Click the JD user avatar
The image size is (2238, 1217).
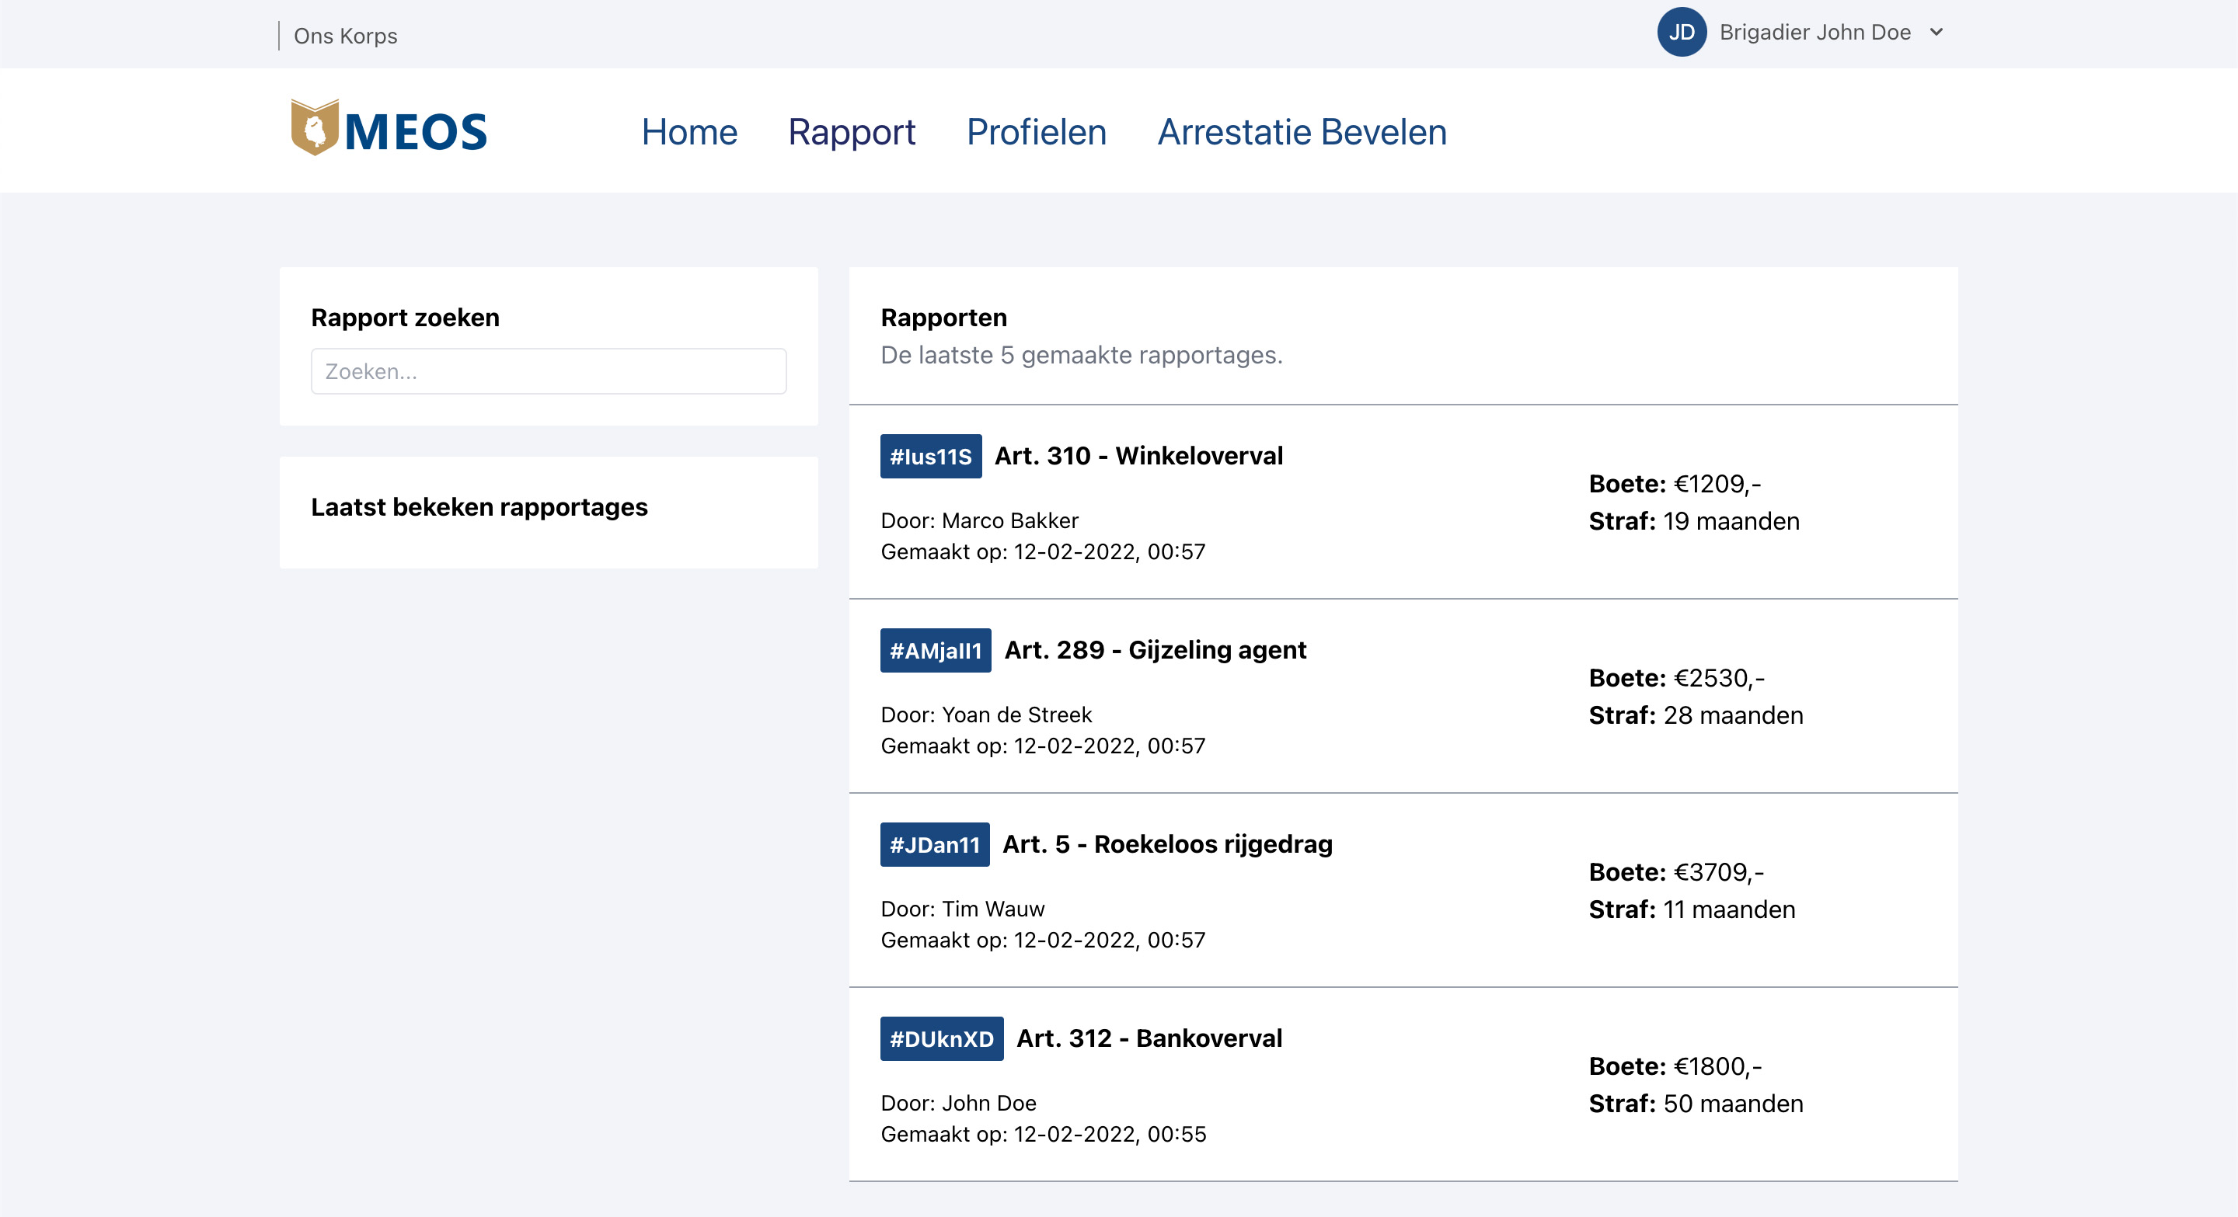[1680, 32]
